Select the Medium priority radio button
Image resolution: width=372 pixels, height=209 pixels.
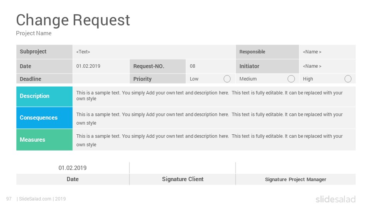[291, 79]
